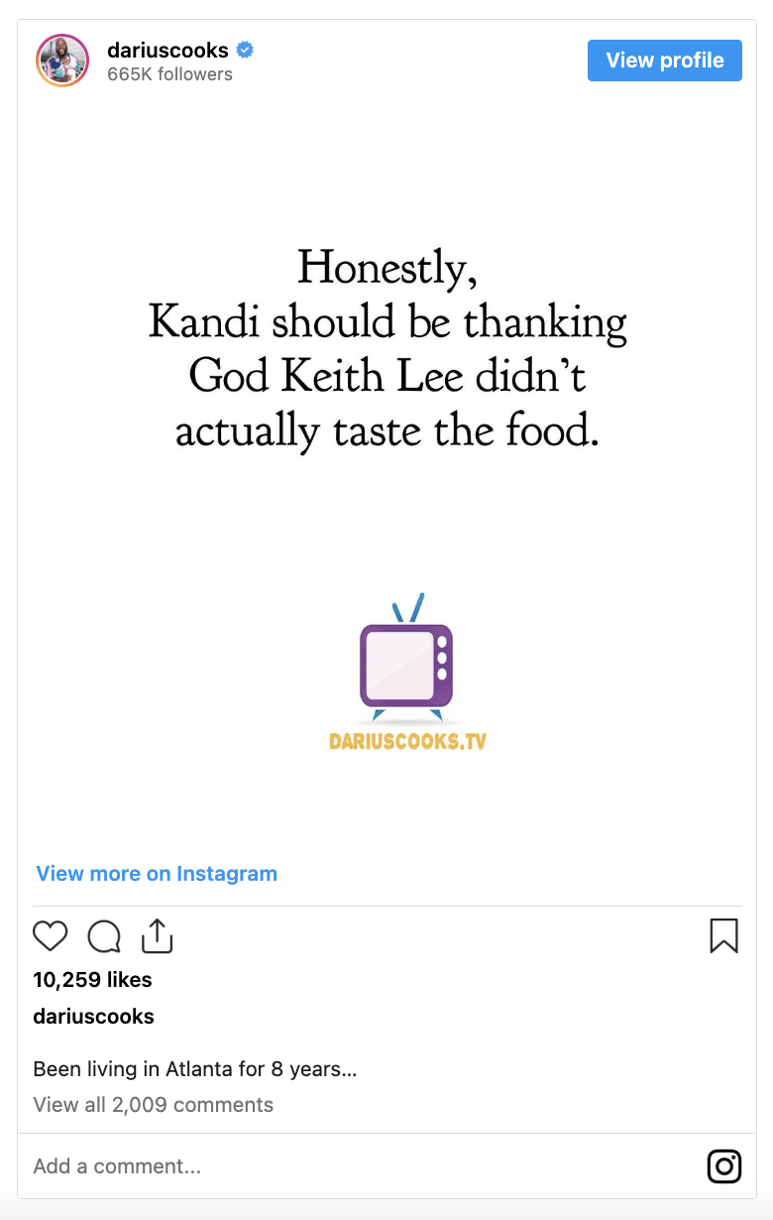Click the 10,259 likes count
773x1220 pixels.
tap(92, 980)
